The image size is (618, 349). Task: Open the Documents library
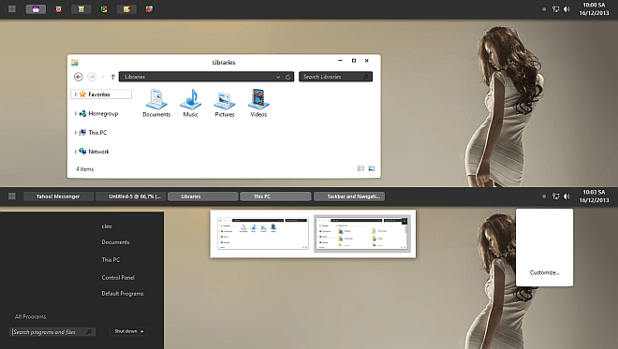156,103
